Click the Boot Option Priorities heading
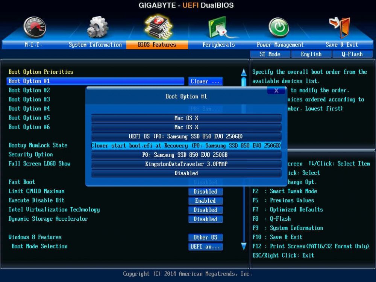The image size is (376, 282). click(41, 72)
